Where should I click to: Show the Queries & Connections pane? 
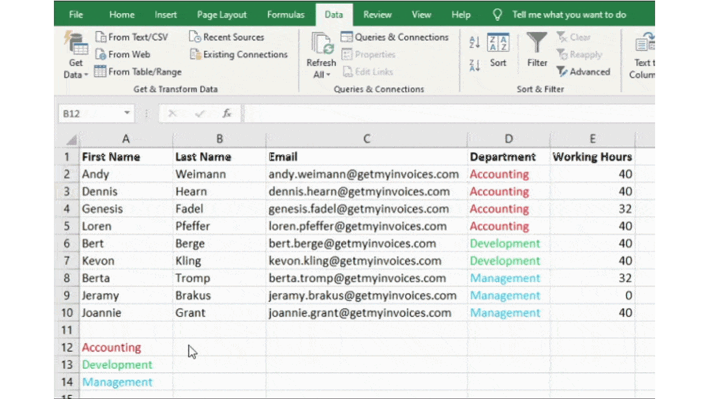pyautogui.click(x=394, y=37)
